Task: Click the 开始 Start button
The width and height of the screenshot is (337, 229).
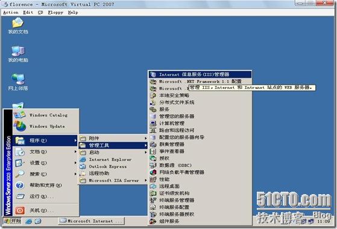Action: pos(12,221)
